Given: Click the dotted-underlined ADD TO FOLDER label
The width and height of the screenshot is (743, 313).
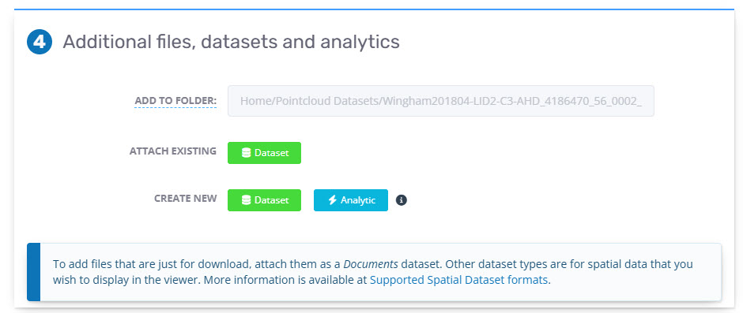Looking at the screenshot, I should pos(175,101).
